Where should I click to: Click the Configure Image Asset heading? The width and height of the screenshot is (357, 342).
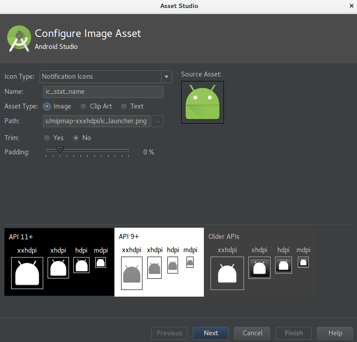(x=88, y=33)
